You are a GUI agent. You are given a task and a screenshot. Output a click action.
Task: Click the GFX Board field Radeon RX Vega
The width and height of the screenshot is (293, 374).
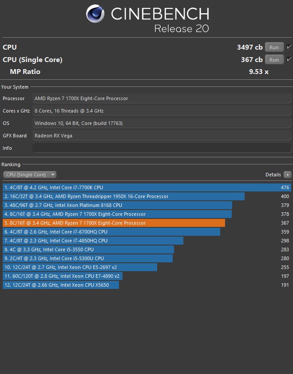tap(162, 136)
